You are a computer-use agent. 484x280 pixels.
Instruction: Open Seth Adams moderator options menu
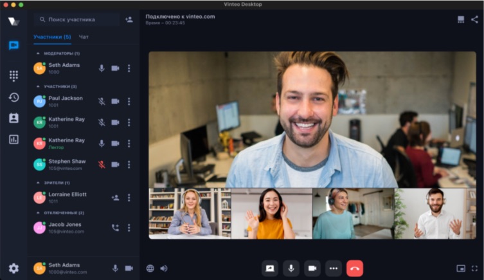click(129, 68)
